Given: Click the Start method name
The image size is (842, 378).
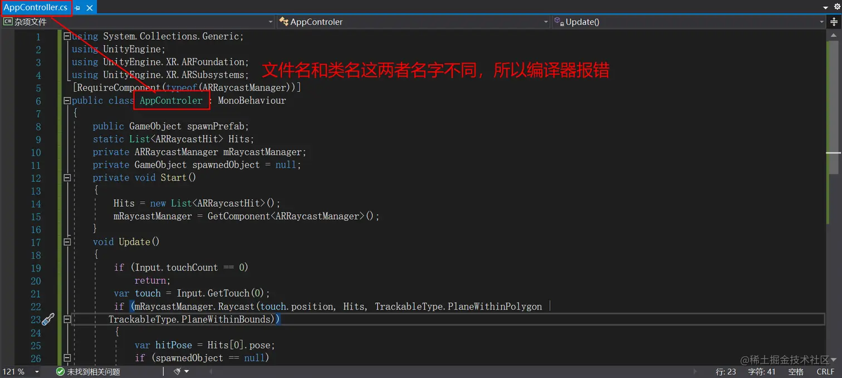Looking at the screenshot, I should (174, 178).
